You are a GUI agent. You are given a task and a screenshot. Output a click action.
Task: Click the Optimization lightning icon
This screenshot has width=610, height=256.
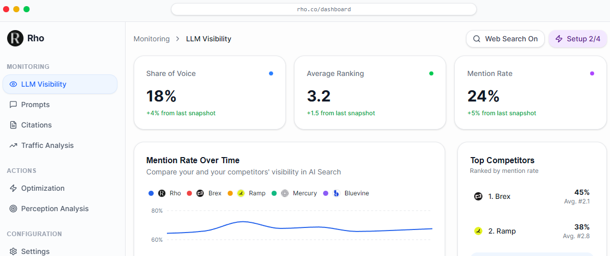click(x=13, y=188)
